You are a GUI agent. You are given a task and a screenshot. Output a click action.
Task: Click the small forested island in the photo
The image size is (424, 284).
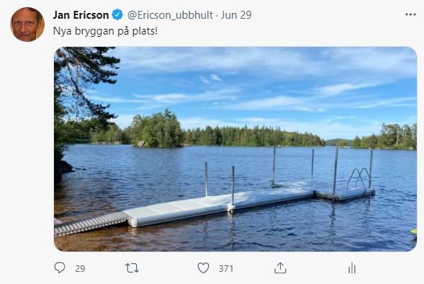(x=156, y=130)
